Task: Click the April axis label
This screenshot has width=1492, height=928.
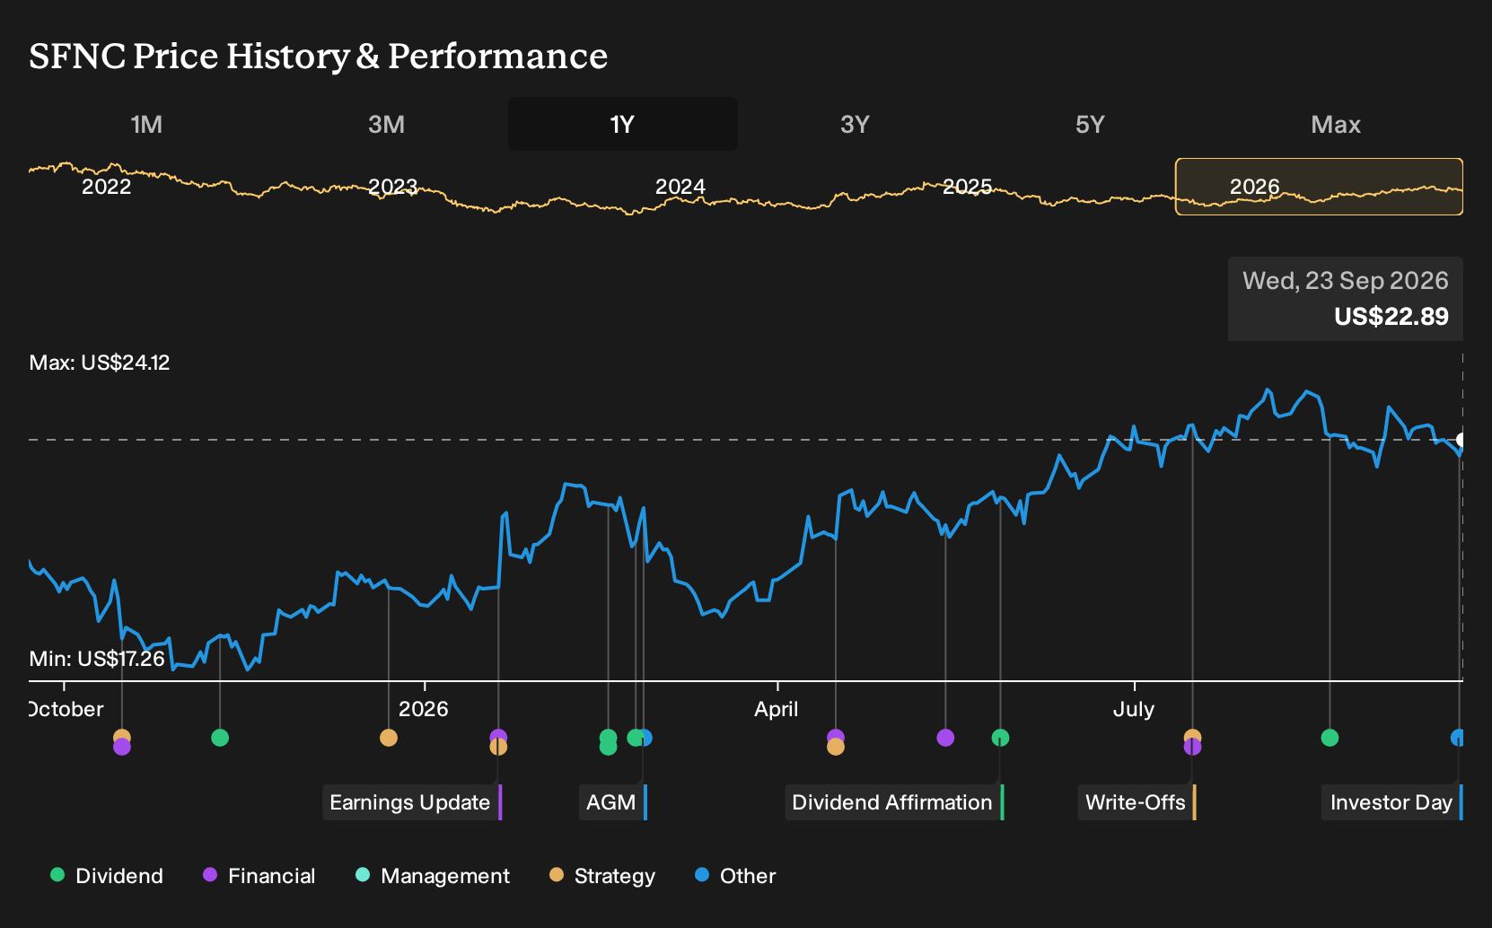Action: pos(777,709)
